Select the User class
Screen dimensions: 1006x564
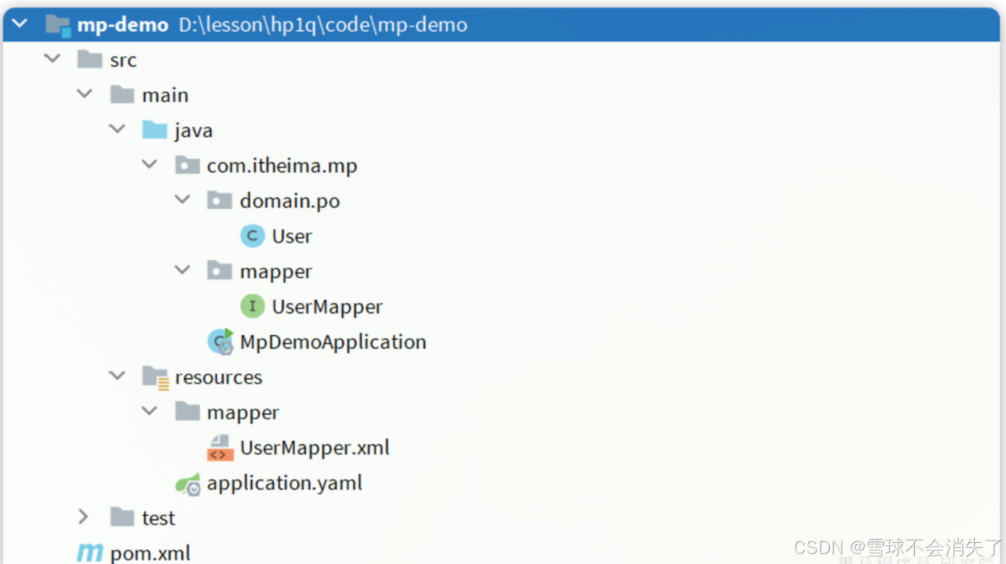click(x=292, y=236)
